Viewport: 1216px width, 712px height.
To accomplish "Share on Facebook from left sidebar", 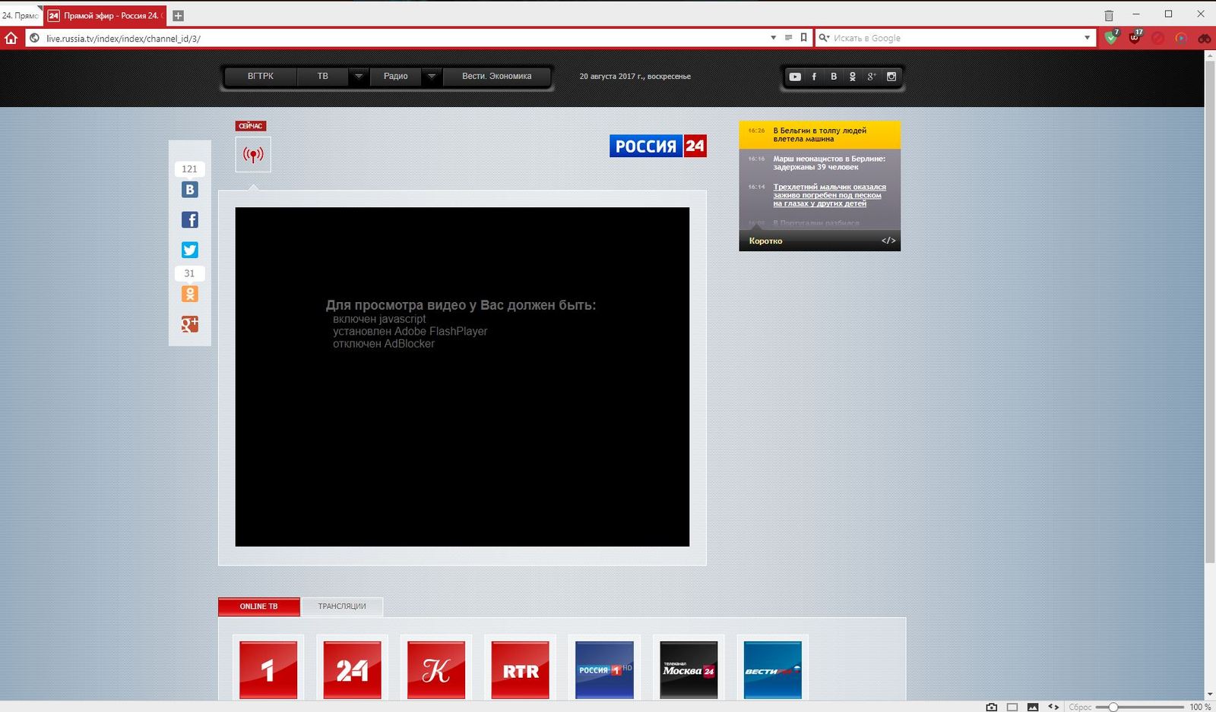I will pos(190,220).
